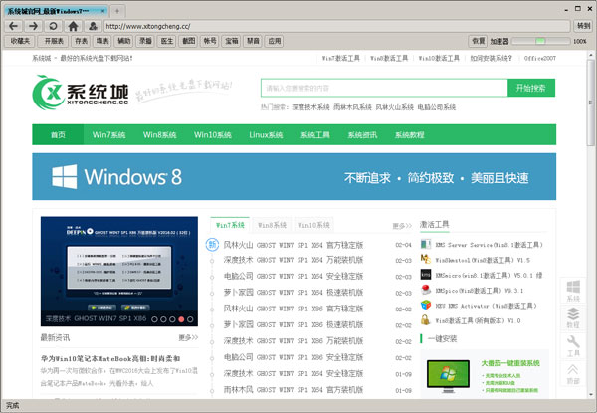Screen dimensions: 597x413
Task: Click the Windows 8 blue banner
Action: (x=294, y=176)
